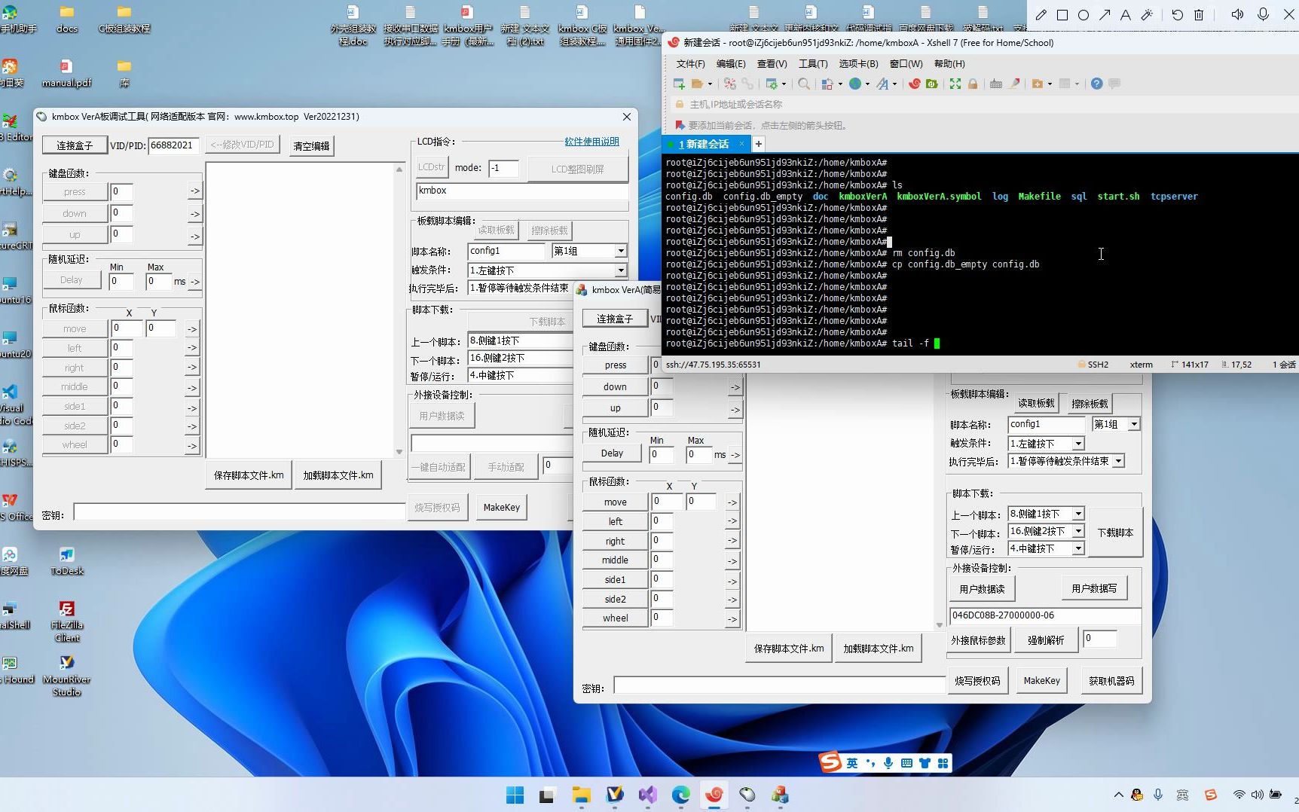Expand 下一个脚本 dropdown showing 16.侧键2按下 in front window
The width and height of the screenshot is (1299, 812).
(1078, 531)
